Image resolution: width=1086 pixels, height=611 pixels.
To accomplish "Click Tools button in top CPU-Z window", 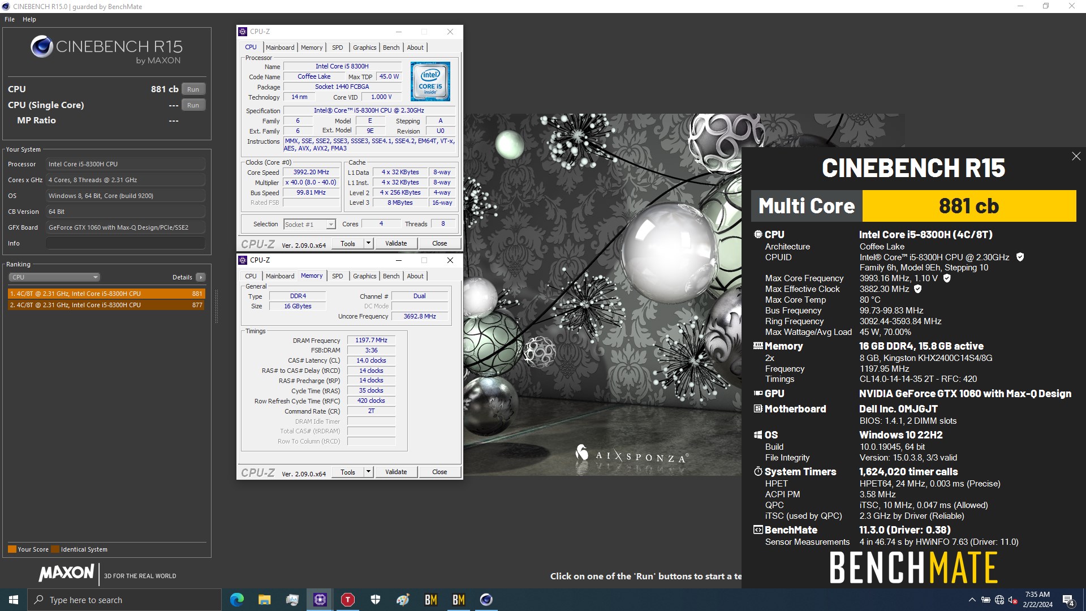I will pos(348,243).
